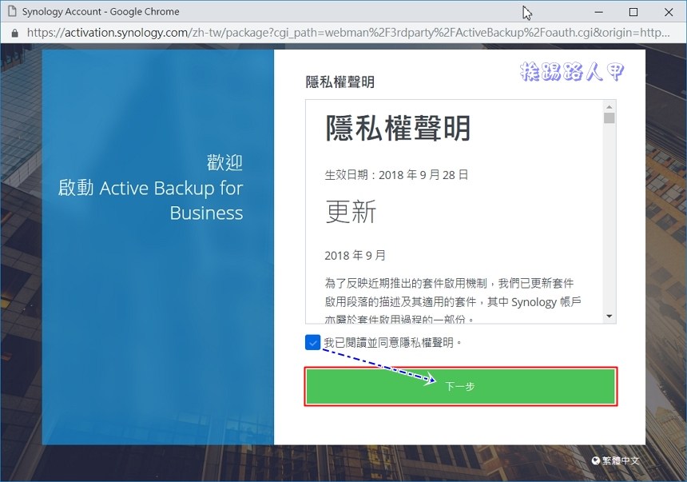
Task: Click the URL in the address bar
Action: pos(348,33)
